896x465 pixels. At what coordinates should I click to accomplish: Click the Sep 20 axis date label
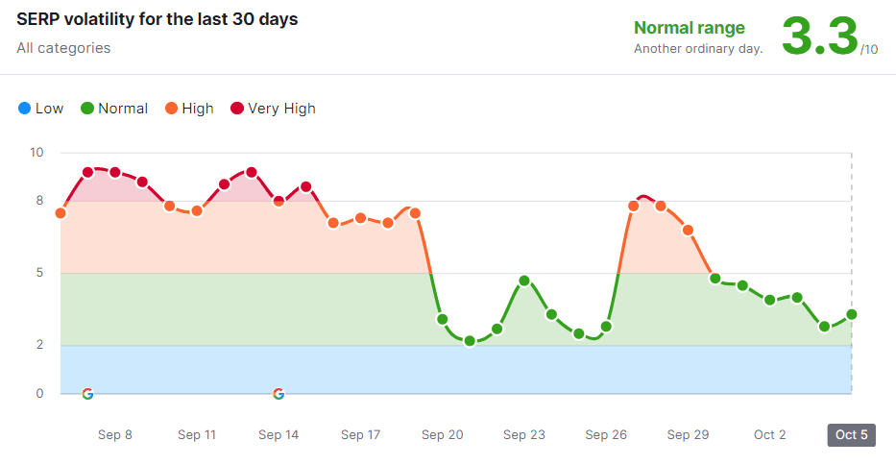coord(442,435)
